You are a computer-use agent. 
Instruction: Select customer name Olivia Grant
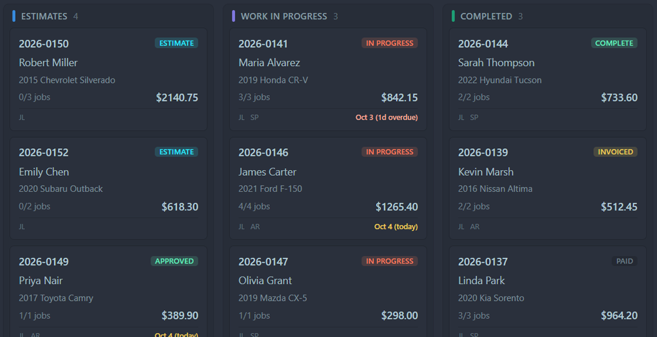tap(265, 280)
